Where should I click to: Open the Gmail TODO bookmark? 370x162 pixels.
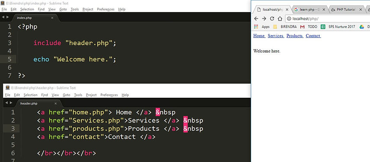point(309,27)
